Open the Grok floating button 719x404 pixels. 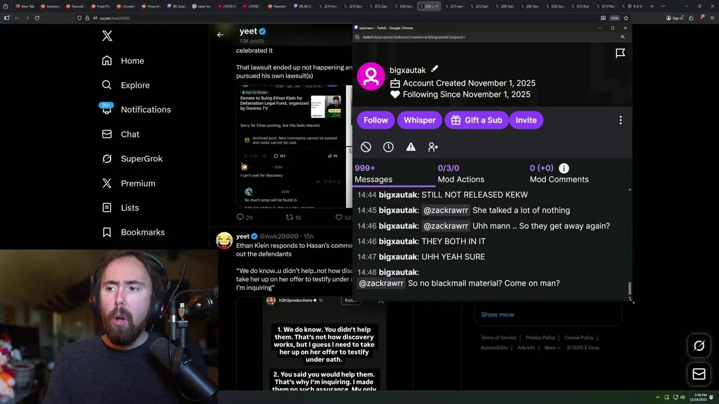699,346
